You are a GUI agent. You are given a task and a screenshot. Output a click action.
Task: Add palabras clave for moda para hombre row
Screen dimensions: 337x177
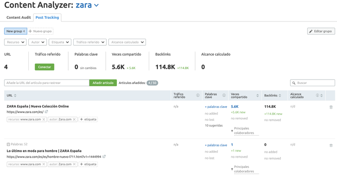[216, 145]
